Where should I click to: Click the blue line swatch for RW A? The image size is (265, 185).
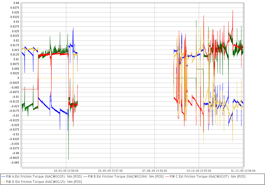pyautogui.click(x=3, y=177)
